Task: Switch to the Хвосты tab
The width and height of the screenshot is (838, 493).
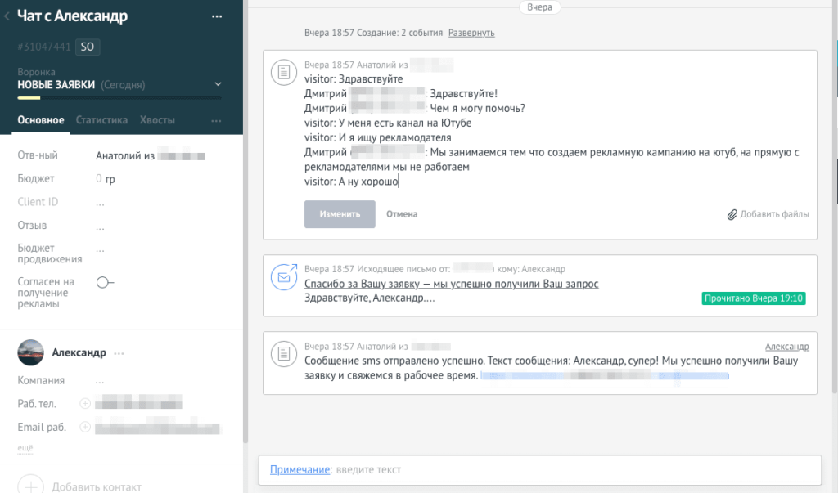Action: 157,120
